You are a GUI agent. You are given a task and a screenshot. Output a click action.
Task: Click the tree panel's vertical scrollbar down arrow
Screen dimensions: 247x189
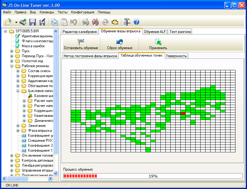56,173
